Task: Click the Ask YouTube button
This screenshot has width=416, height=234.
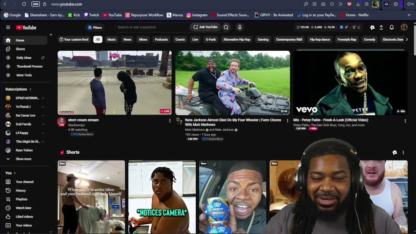Action: click(x=205, y=27)
